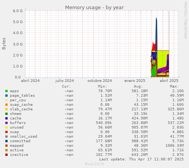Click the 'Cur:' column header
Viewport: 189px width, 168px height.
coord(67,86)
